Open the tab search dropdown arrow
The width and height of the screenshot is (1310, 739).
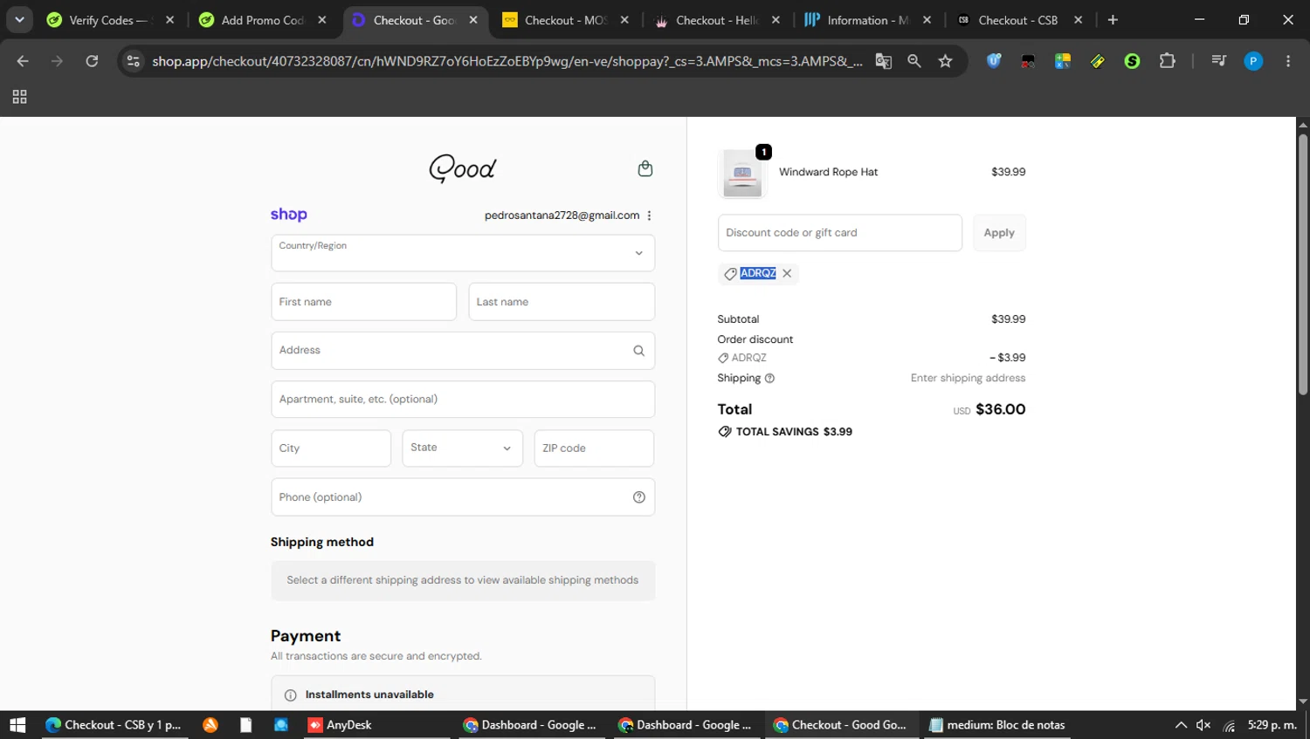pyautogui.click(x=19, y=19)
